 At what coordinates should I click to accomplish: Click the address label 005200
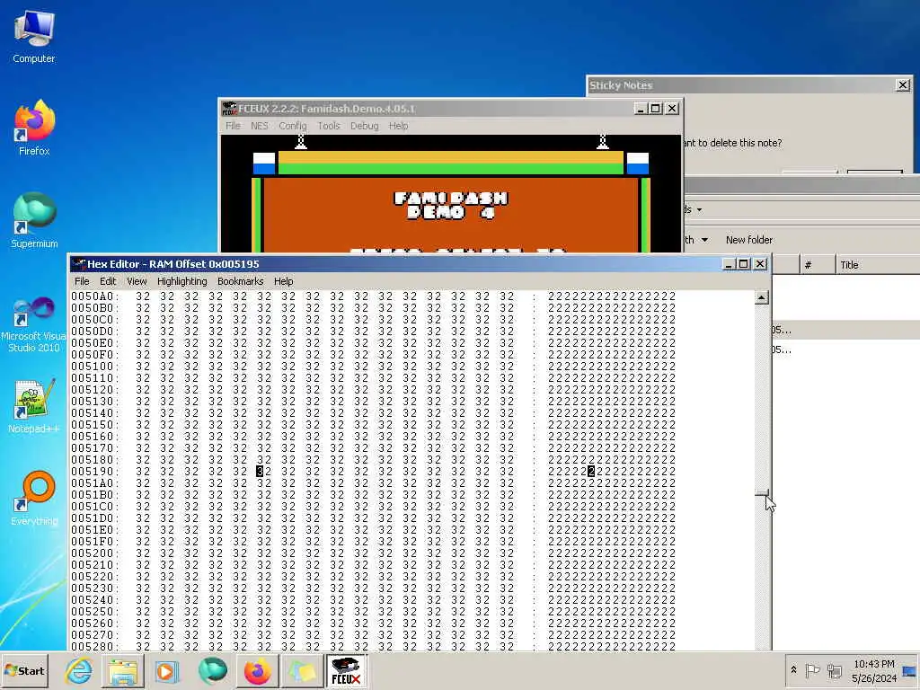click(93, 553)
